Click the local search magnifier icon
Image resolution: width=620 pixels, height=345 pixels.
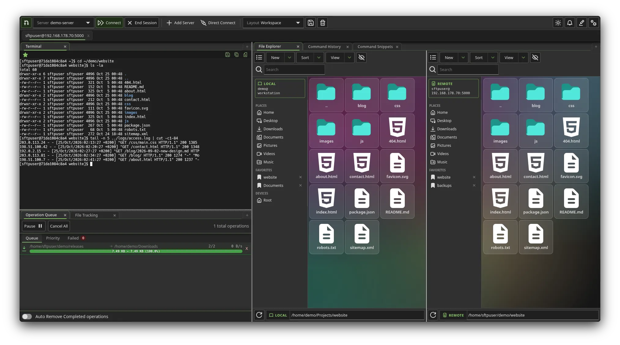pos(259,69)
